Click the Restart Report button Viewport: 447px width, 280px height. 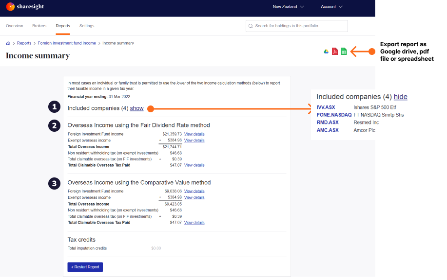pyautogui.click(x=85, y=267)
